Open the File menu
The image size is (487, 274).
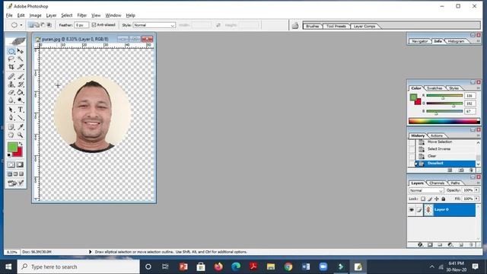[x=9, y=15]
